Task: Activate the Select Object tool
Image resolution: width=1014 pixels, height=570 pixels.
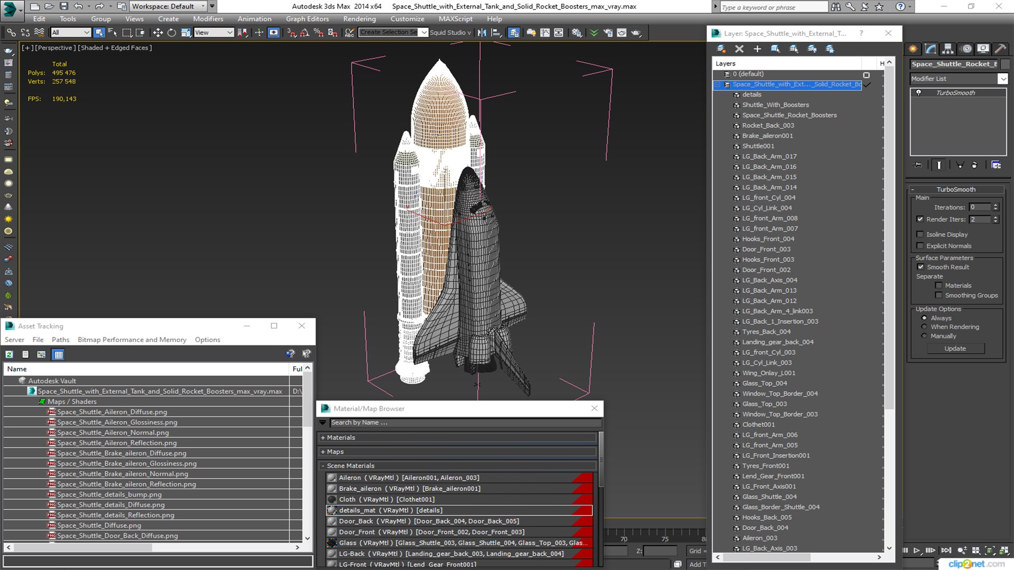Action: click(99, 33)
